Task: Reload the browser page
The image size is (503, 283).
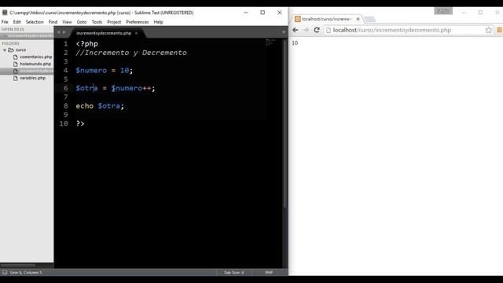Action: pyautogui.click(x=317, y=30)
